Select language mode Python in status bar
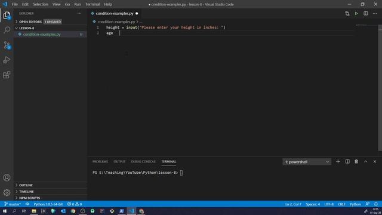 (x=355, y=204)
